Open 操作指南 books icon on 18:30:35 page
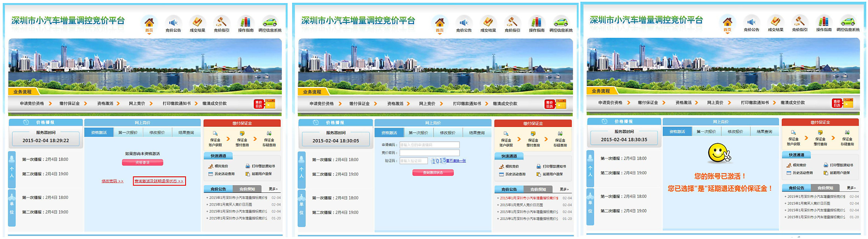The height and width of the screenshot is (239, 868). (824, 22)
